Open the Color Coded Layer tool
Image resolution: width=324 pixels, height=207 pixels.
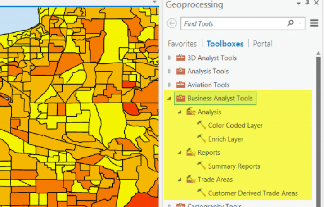coord(235,126)
